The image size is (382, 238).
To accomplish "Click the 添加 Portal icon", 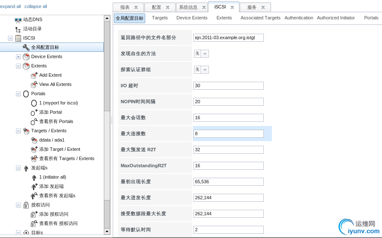I will point(34,112).
